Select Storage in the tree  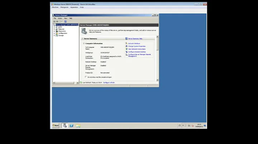pyautogui.click(x=61, y=35)
